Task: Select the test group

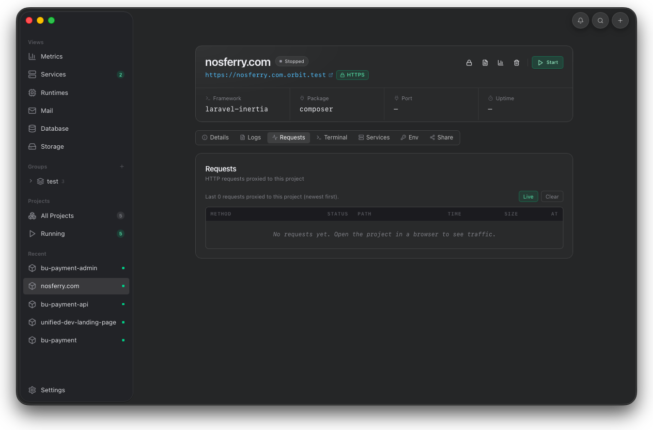Action: click(x=52, y=182)
